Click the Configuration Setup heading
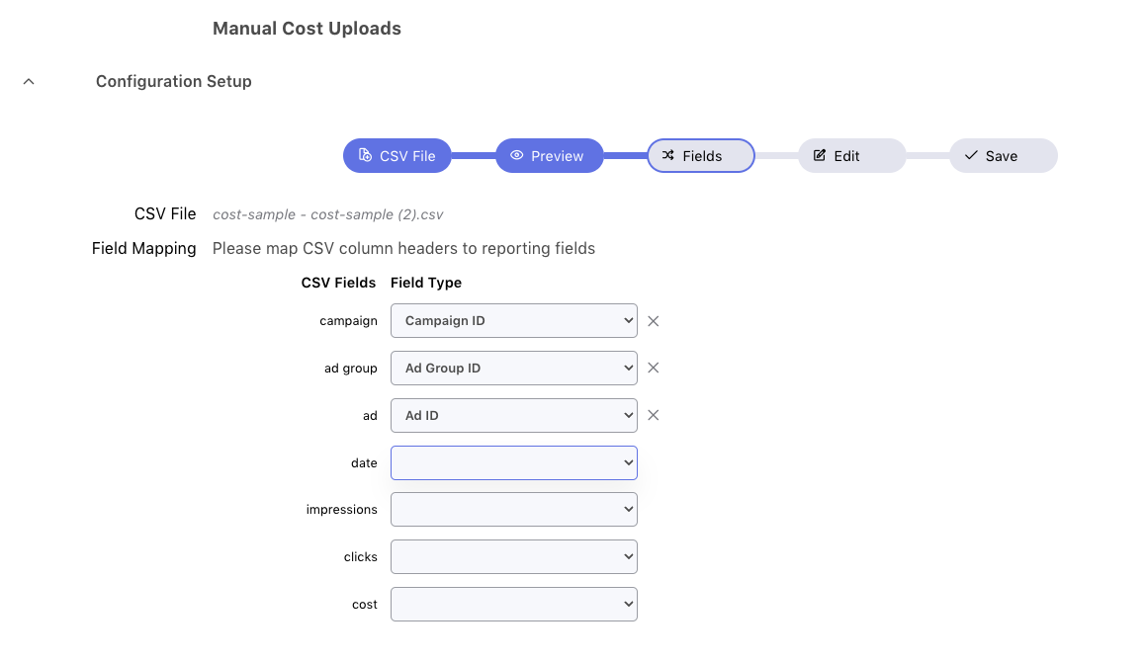The image size is (1144, 662). pos(174,82)
